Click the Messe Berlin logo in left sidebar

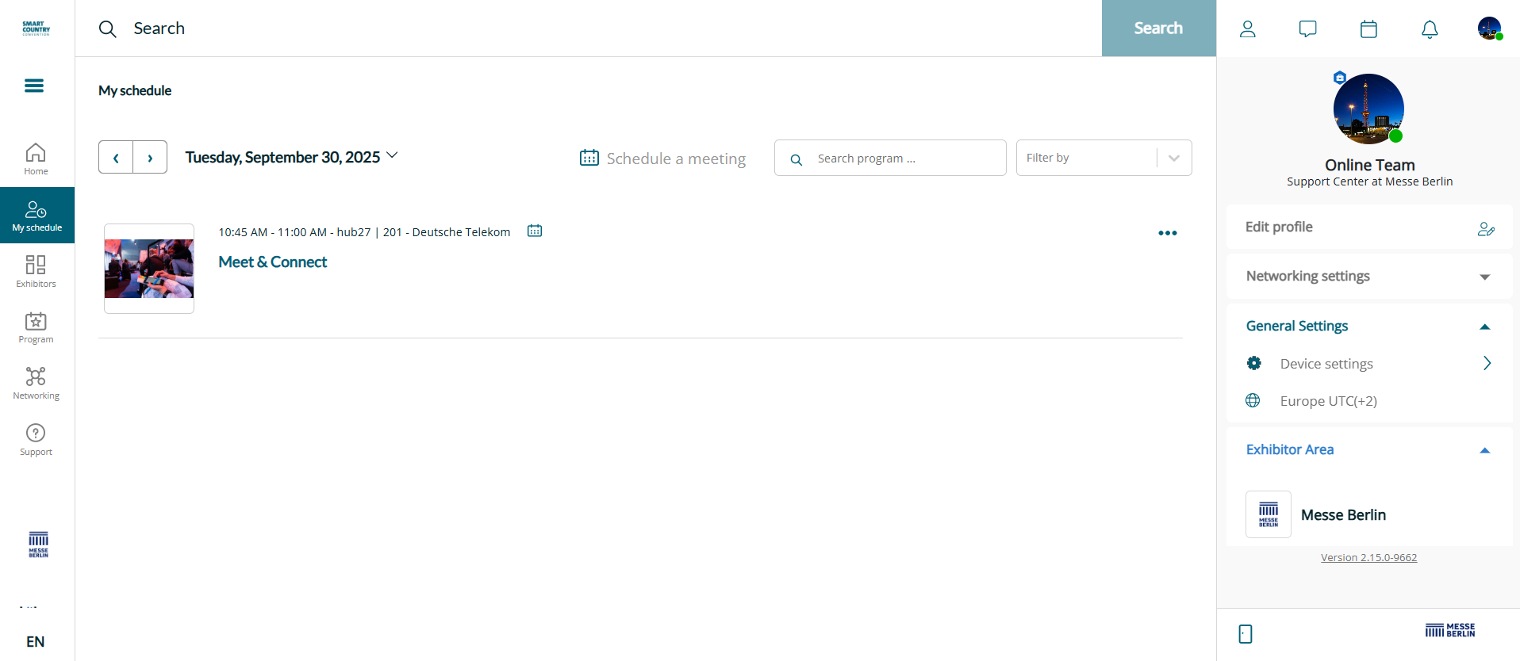pyautogui.click(x=38, y=544)
